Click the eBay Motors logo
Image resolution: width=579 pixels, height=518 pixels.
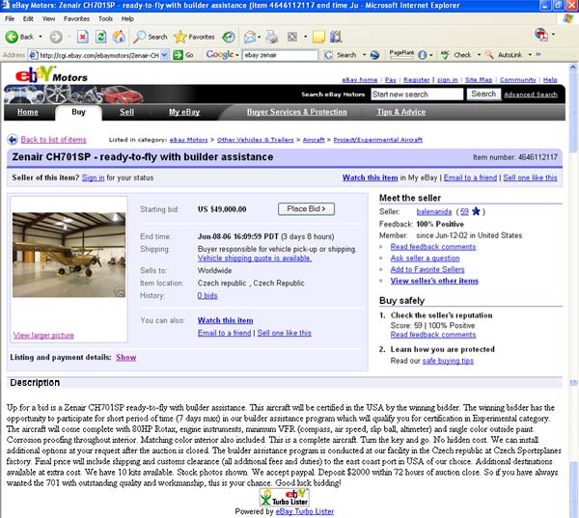51,74
